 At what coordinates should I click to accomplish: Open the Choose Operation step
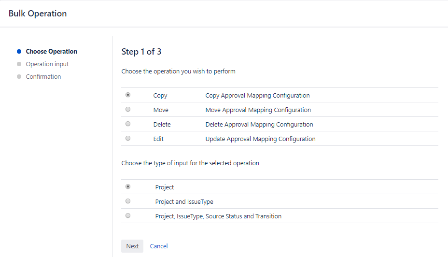click(x=51, y=52)
